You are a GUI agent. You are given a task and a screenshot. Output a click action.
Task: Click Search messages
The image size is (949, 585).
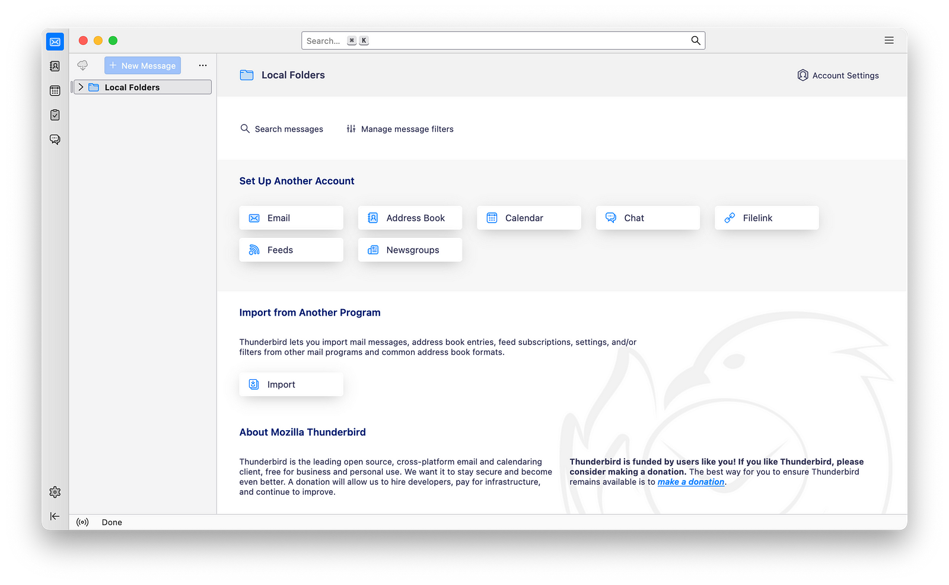pyautogui.click(x=282, y=129)
